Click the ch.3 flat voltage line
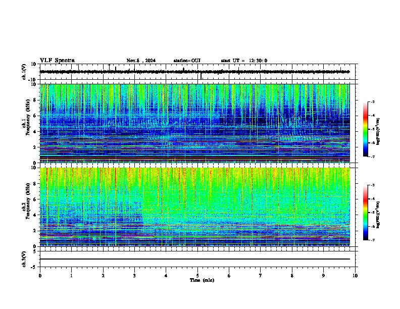The height and width of the screenshot is (309, 400). click(195, 259)
